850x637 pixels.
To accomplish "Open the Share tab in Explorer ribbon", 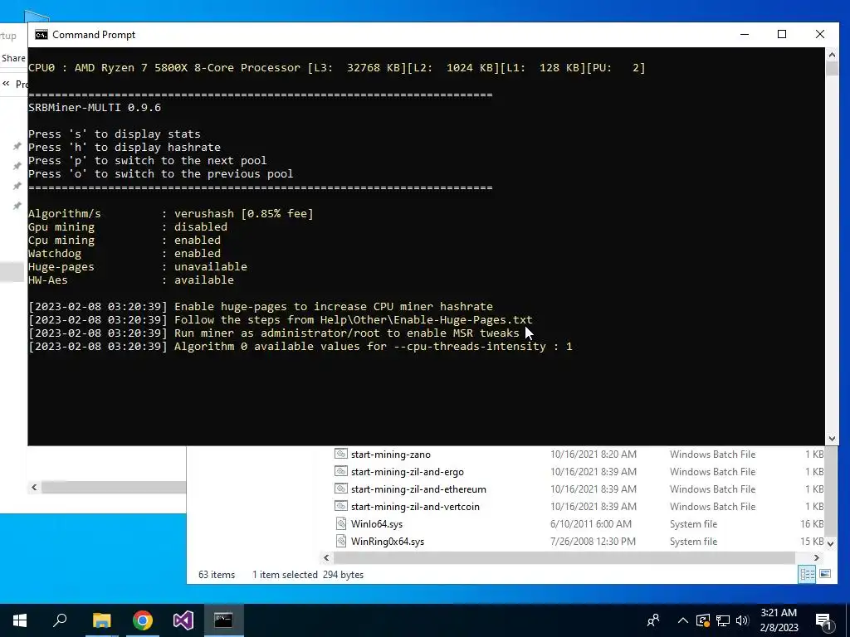I will tap(13, 58).
